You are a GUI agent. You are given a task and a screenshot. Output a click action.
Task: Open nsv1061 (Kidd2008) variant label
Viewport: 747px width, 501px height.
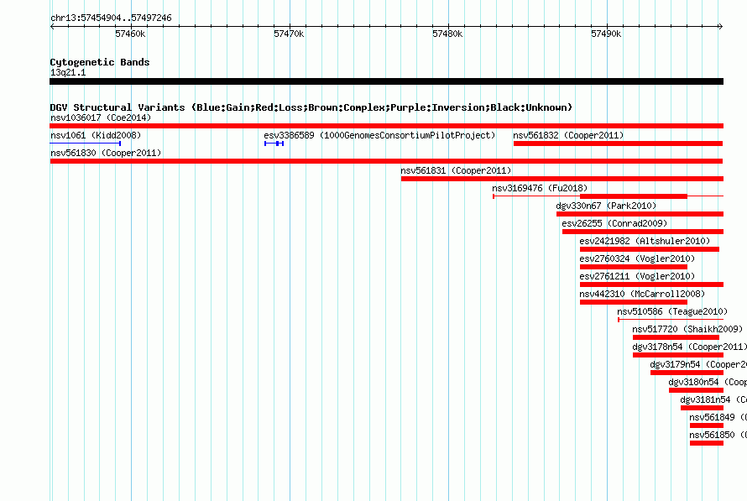(96, 135)
